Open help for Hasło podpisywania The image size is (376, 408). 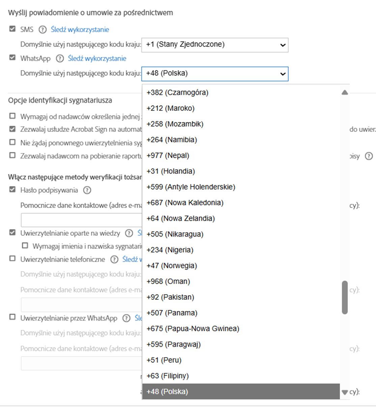pyautogui.click(x=87, y=190)
